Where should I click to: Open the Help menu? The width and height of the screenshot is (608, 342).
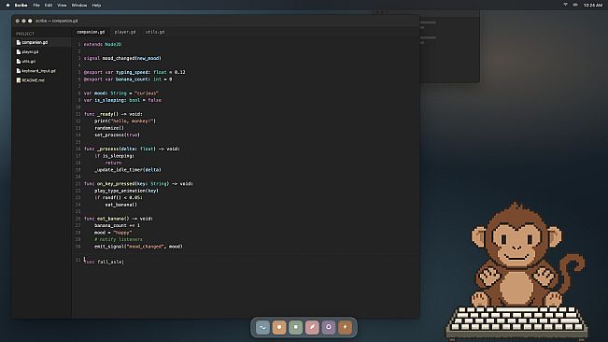tap(96, 5)
